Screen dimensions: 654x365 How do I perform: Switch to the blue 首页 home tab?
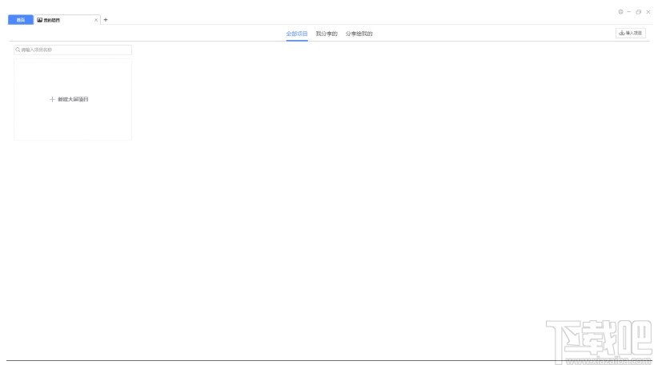(x=21, y=19)
